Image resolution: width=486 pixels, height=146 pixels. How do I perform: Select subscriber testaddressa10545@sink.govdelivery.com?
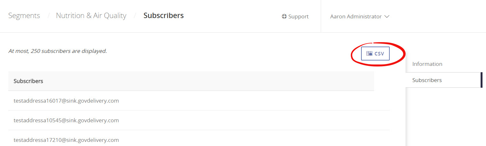click(66, 120)
